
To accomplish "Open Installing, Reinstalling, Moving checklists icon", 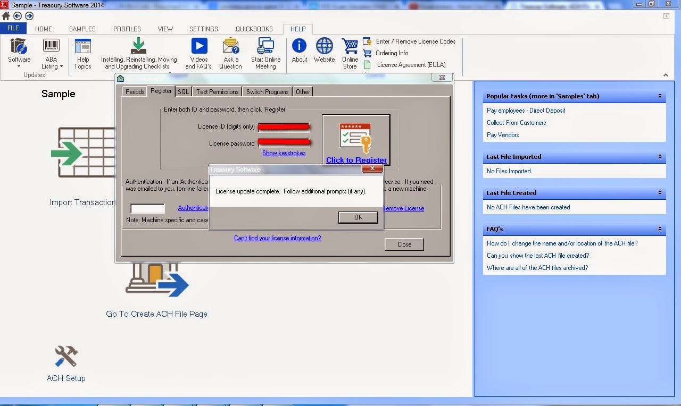I will 138,46.
